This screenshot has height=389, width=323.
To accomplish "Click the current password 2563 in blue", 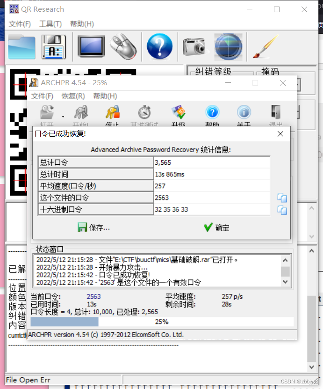I will point(93,296).
